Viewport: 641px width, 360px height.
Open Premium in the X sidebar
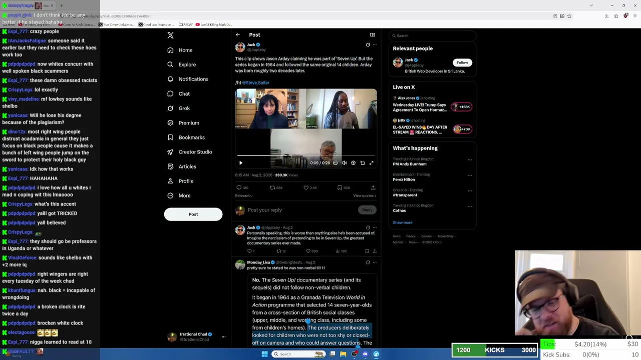(183, 123)
